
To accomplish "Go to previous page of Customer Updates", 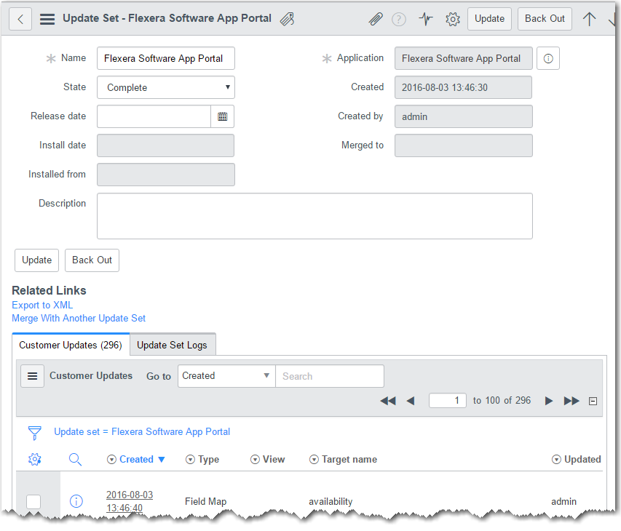I will (x=411, y=401).
